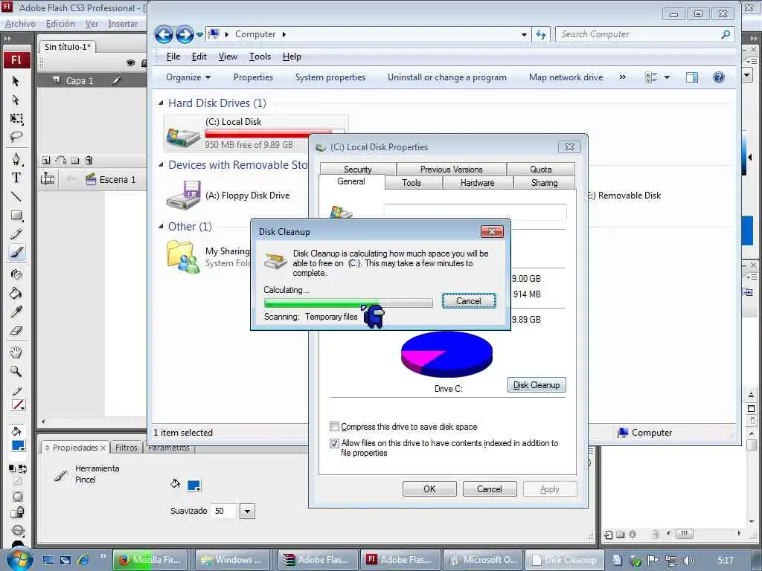Click System properties in Explorer toolbar
This screenshot has height=571, width=762.
point(330,77)
